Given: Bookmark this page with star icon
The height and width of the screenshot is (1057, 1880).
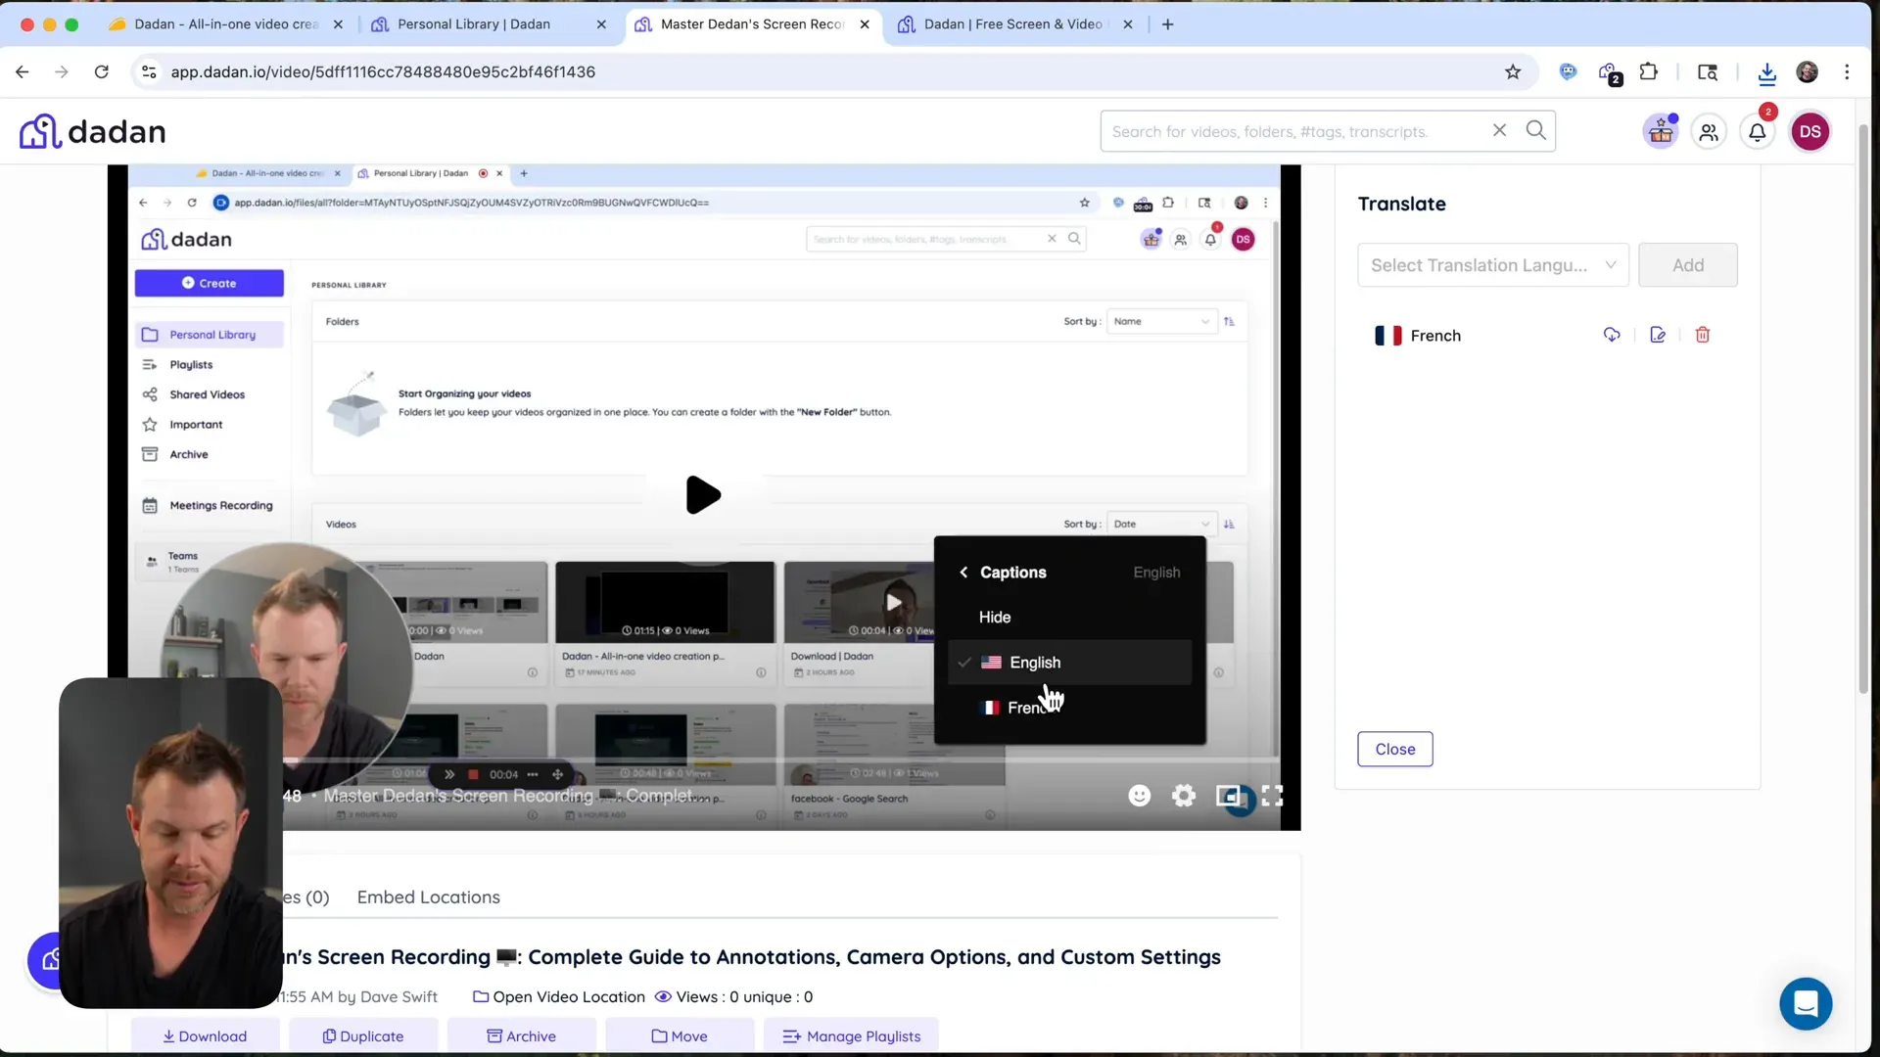Looking at the screenshot, I should tap(1513, 71).
